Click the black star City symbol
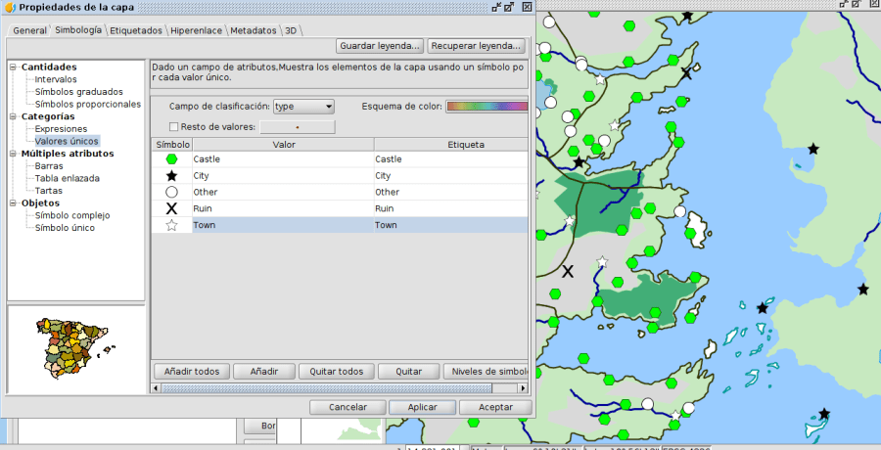 tap(171, 175)
